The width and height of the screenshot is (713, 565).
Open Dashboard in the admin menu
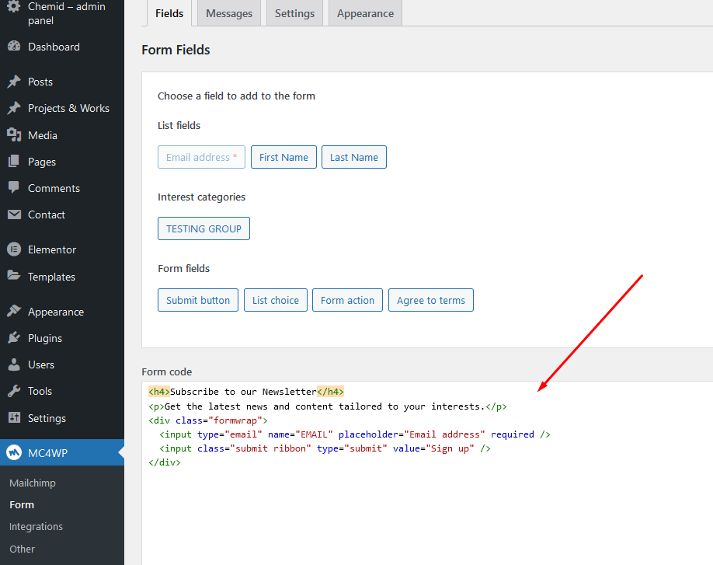(x=54, y=47)
